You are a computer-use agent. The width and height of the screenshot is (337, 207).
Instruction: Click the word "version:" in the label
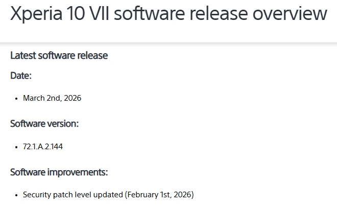[x=63, y=124]
